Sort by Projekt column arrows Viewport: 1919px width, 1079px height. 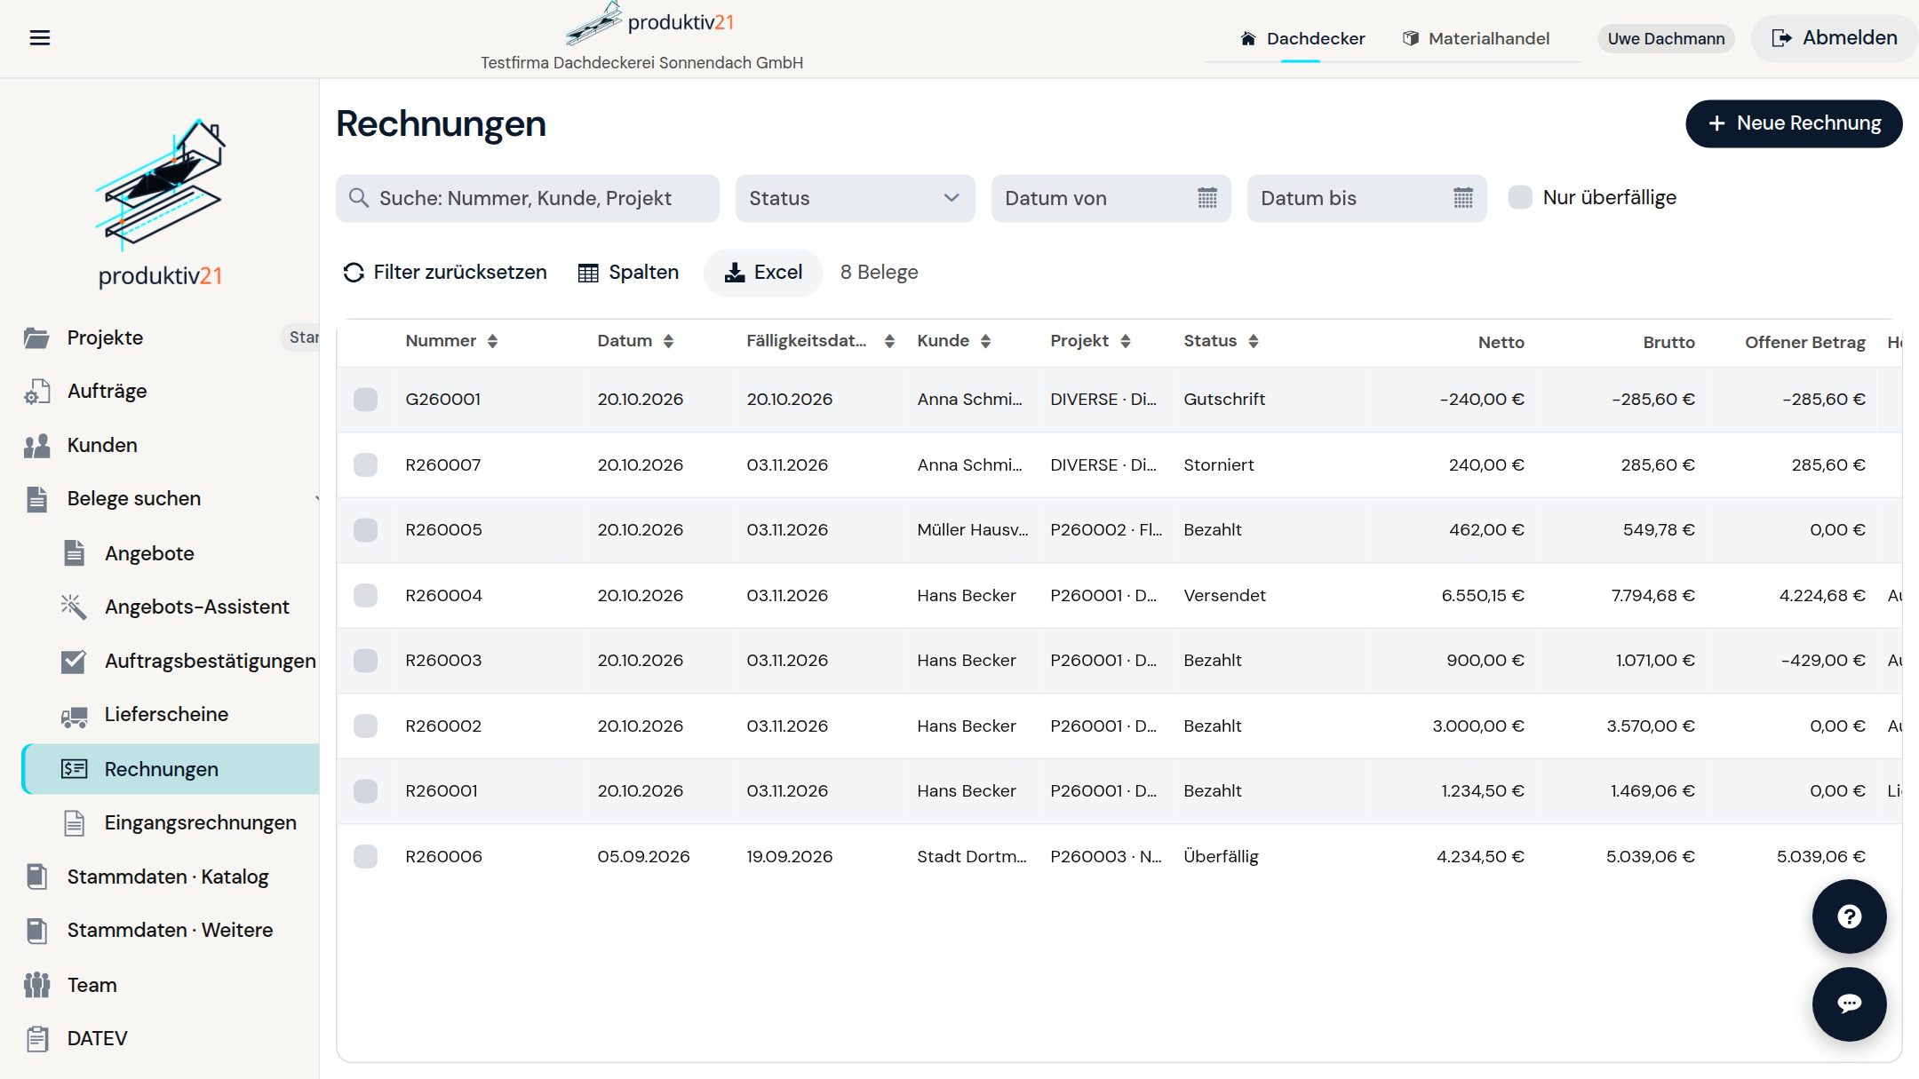point(1125,341)
